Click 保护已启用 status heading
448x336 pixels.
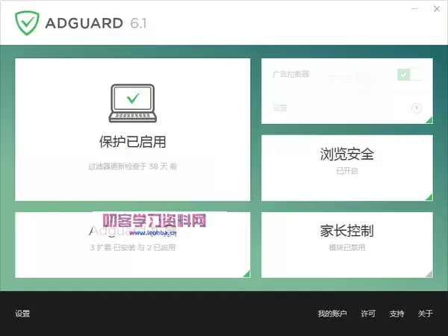pos(133,142)
